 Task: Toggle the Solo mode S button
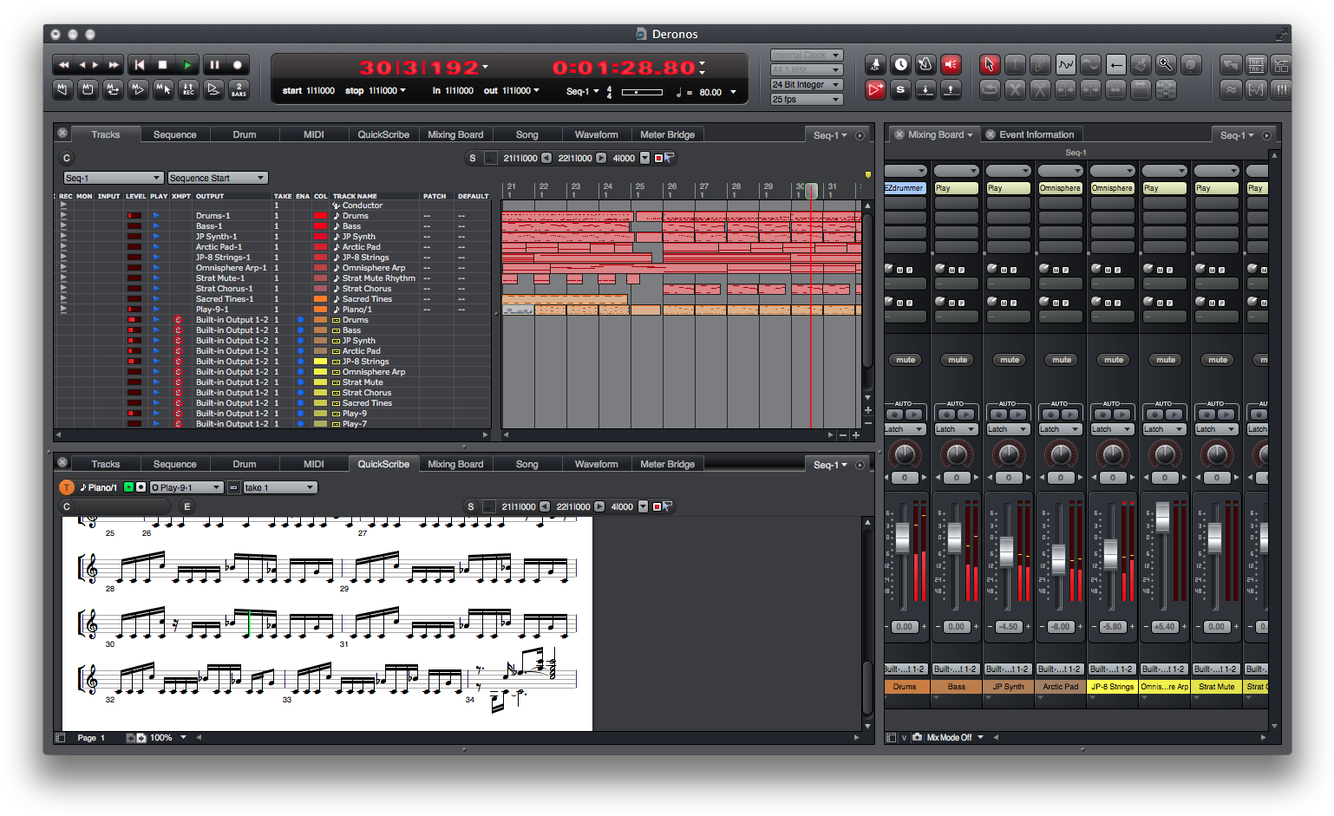coord(900,89)
